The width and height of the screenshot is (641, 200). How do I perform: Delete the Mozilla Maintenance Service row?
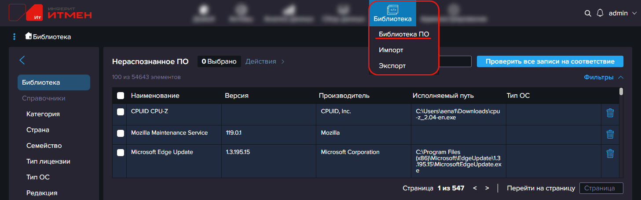[x=610, y=134]
